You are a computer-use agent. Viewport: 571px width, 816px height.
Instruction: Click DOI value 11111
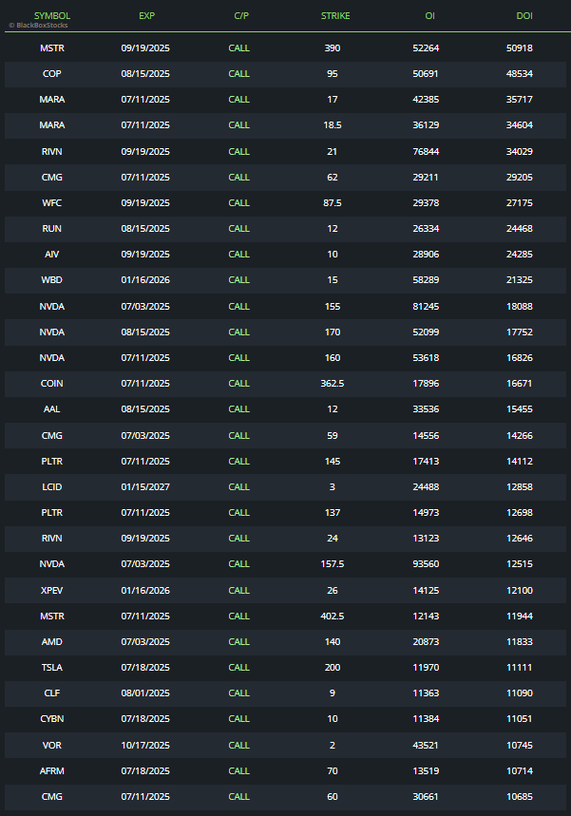[x=520, y=667]
